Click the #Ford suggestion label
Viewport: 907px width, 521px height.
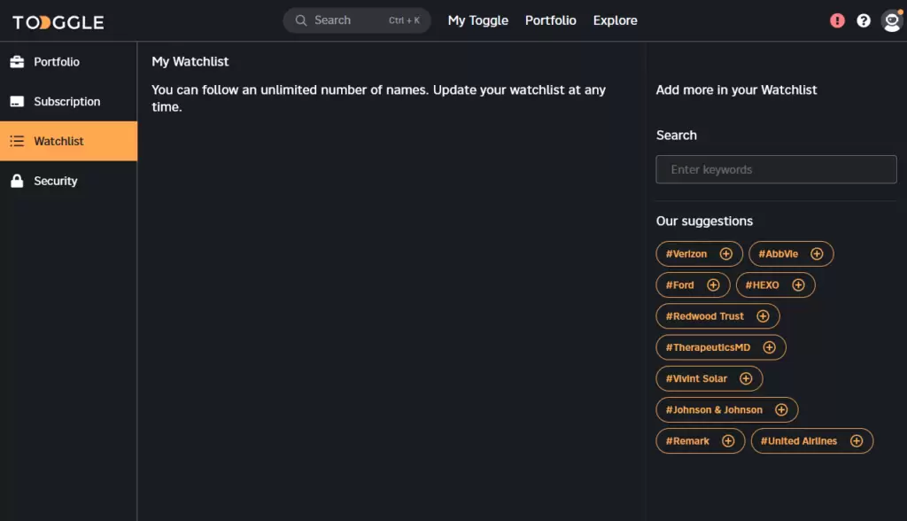pos(679,284)
